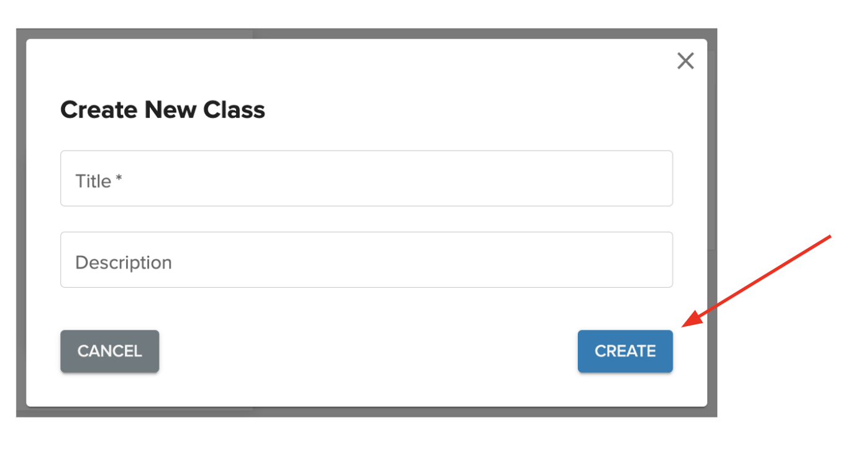Viewport: 855px width, 449px height.
Task: Click the Description placeholder text
Action: tap(123, 262)
